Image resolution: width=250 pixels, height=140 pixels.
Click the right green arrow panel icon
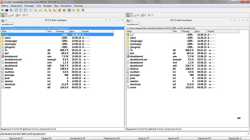(40, 10)
